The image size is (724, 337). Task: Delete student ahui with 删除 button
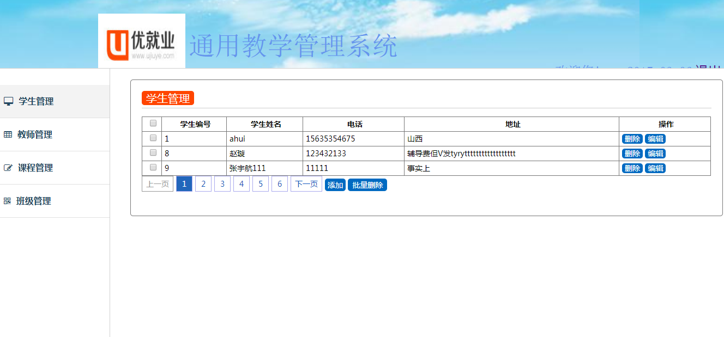(632, 139)
